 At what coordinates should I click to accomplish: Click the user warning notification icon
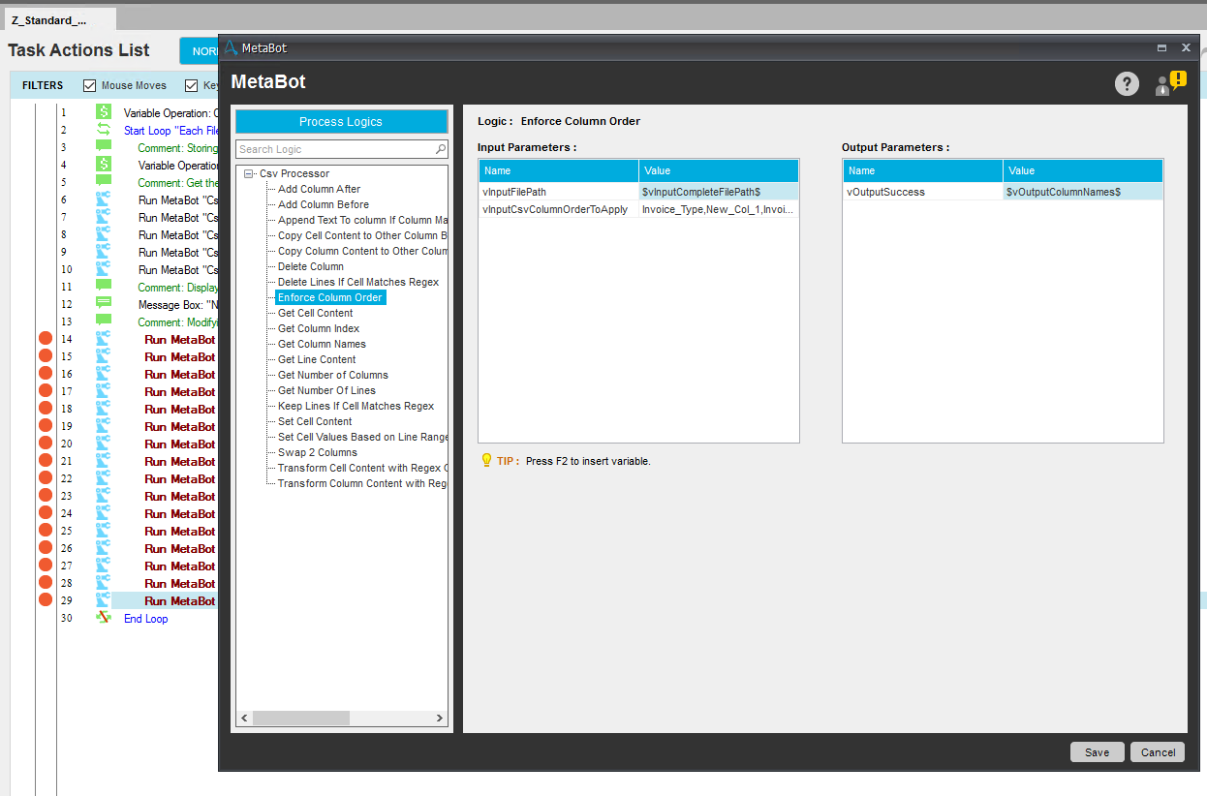1170,83
